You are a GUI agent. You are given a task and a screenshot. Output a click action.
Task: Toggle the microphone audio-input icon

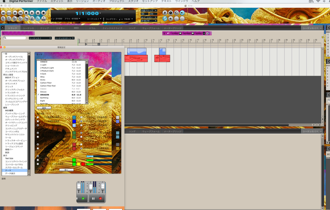165,13
